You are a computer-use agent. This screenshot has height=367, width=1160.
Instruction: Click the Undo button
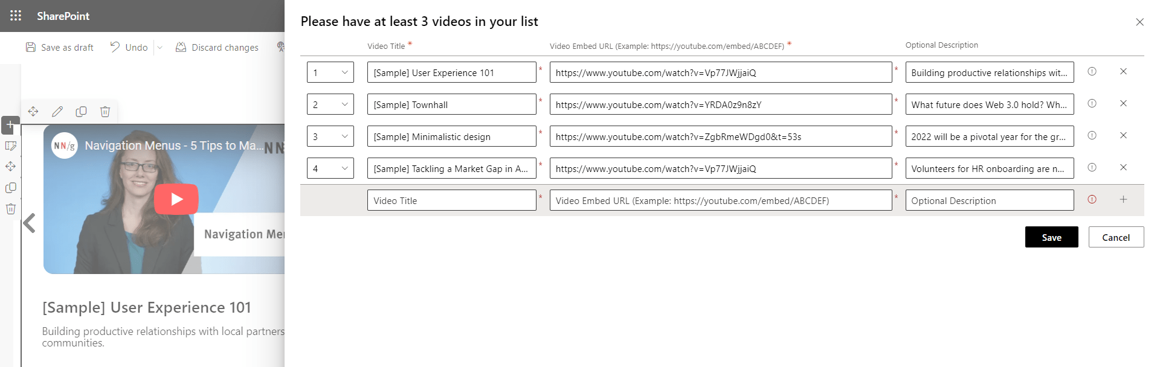click(x=129, y=47)
